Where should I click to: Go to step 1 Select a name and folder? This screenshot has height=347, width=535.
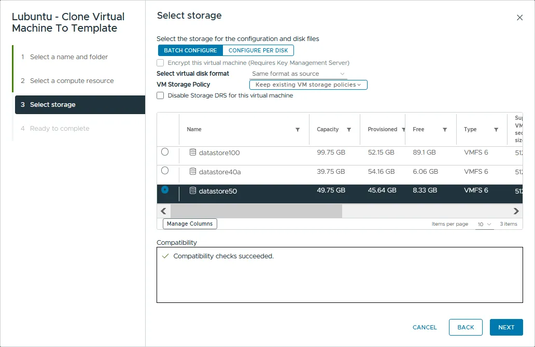click(69, 57)
